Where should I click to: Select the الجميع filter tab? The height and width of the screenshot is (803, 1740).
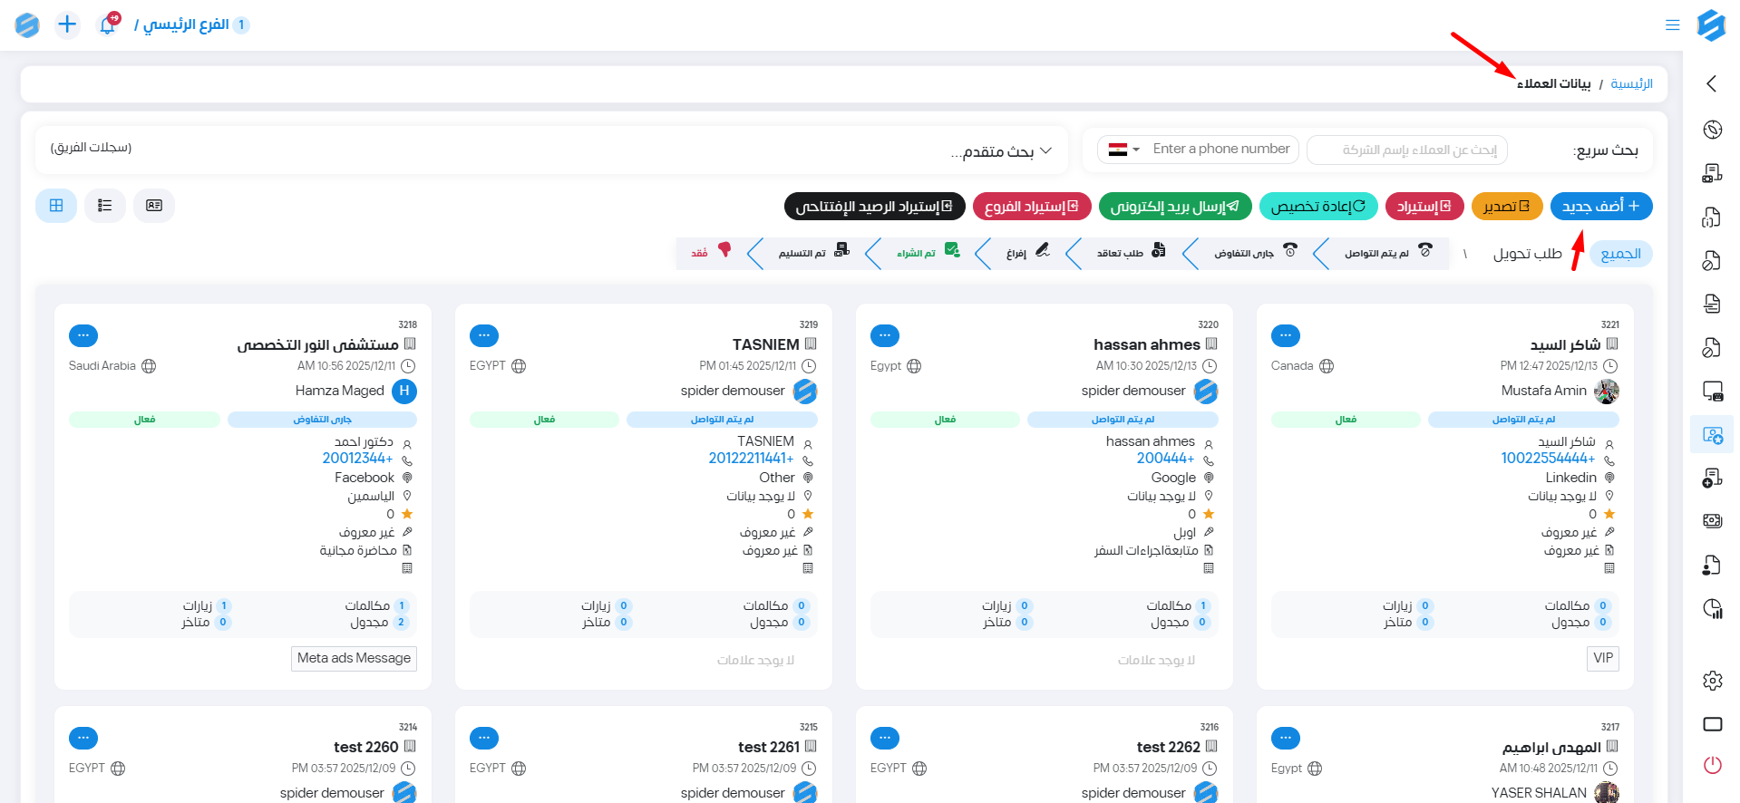coord(1620,254)
